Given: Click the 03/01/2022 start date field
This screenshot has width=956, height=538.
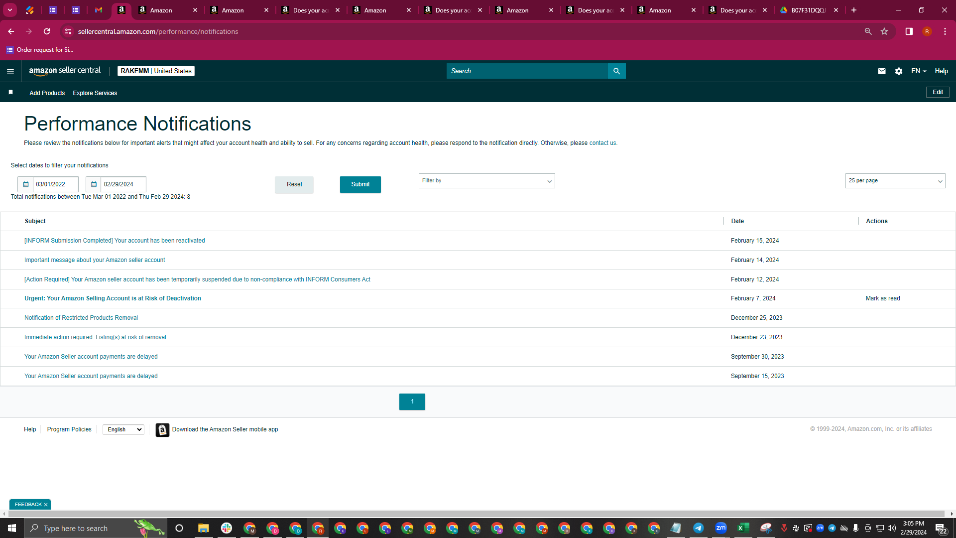Looking at the screenshot, I should (55, 184).
